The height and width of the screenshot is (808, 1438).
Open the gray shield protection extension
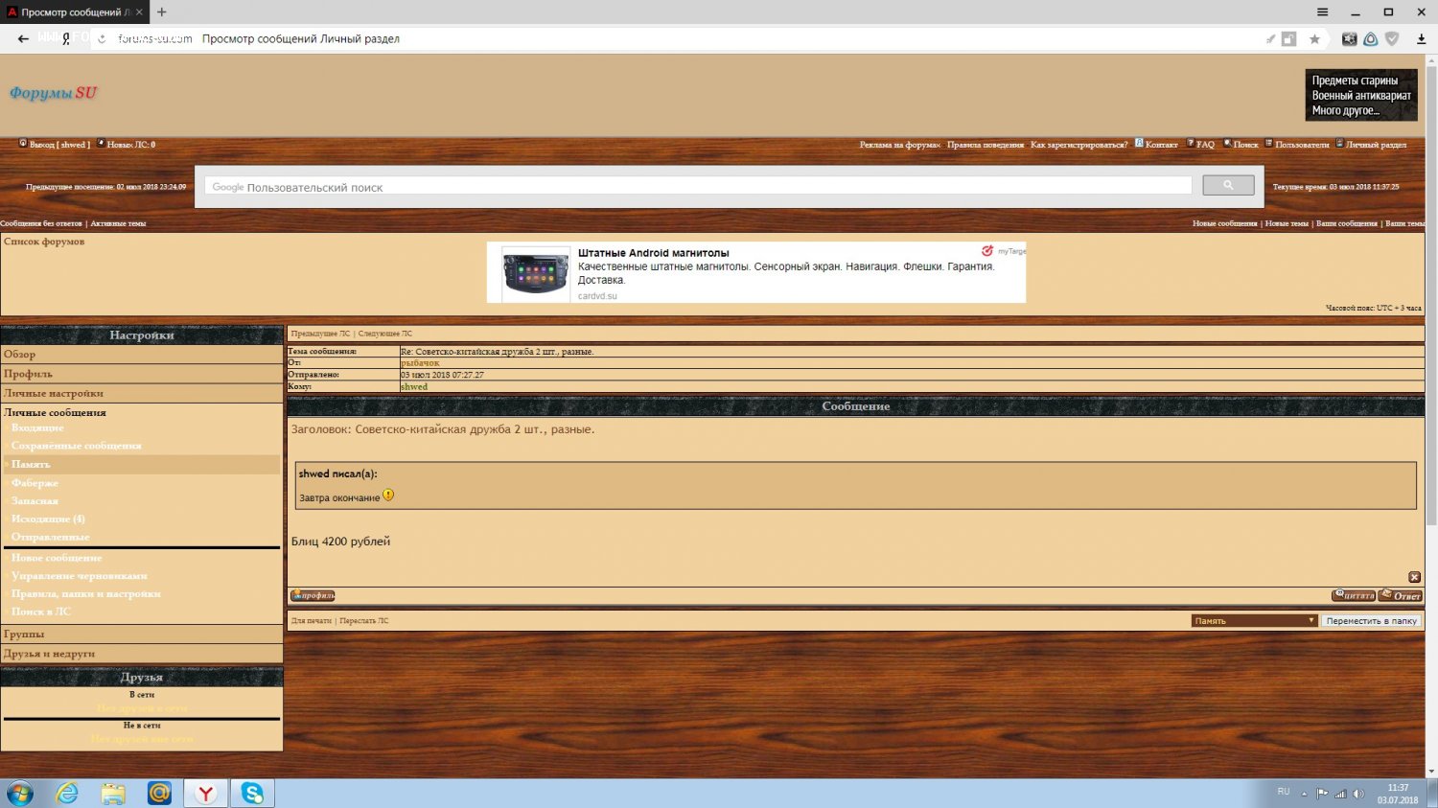(1392, 39)
